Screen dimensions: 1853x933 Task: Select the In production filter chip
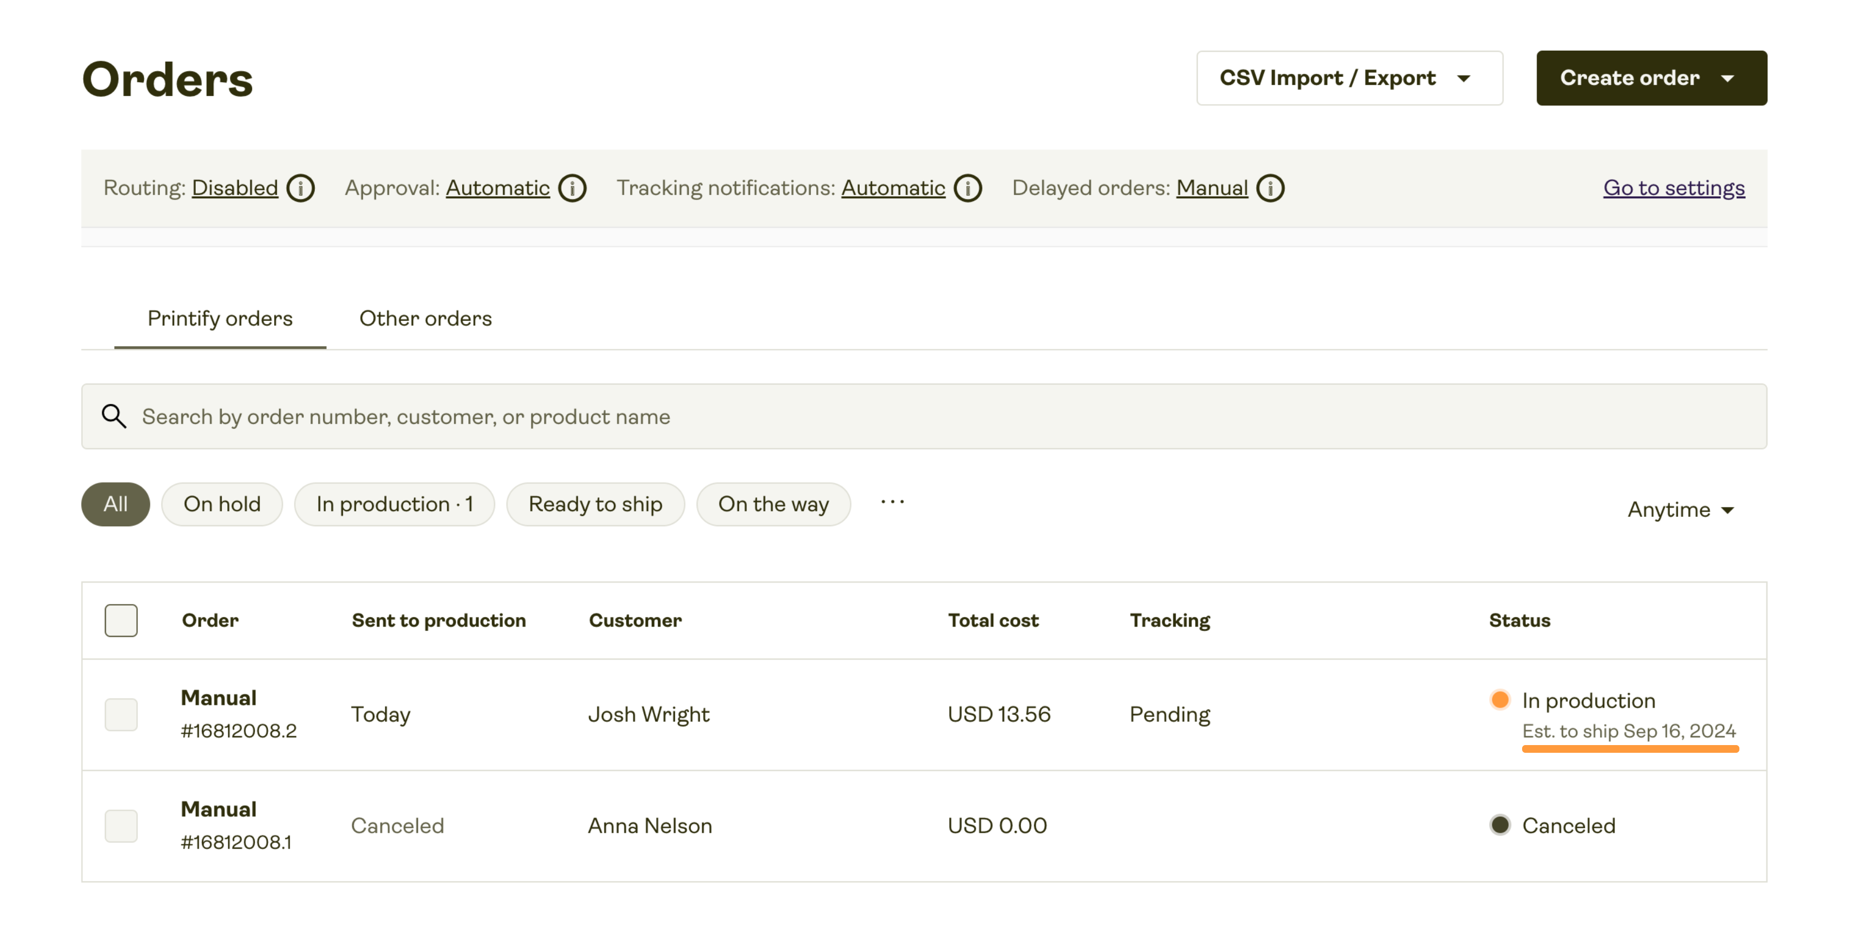[394, 504]
